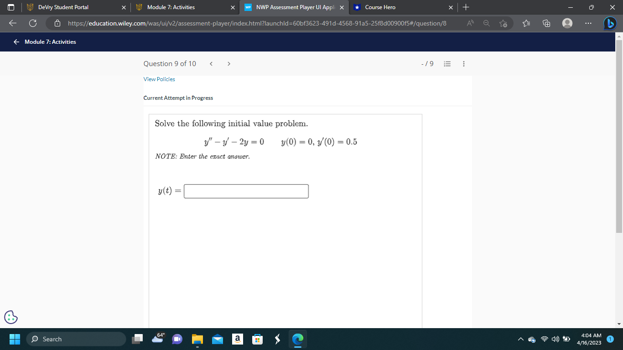
Task: Open the browser Settings and more menu
Action: [588, 22]
